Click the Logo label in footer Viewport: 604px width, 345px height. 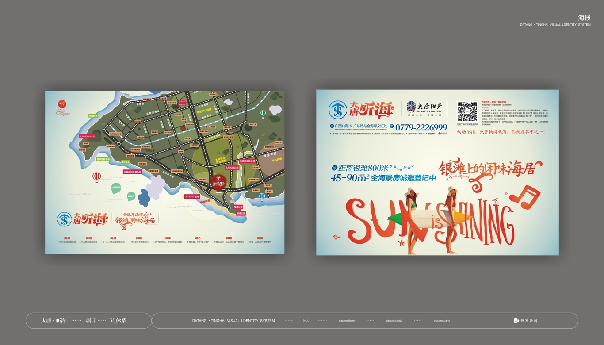click(x=306, y=321)
